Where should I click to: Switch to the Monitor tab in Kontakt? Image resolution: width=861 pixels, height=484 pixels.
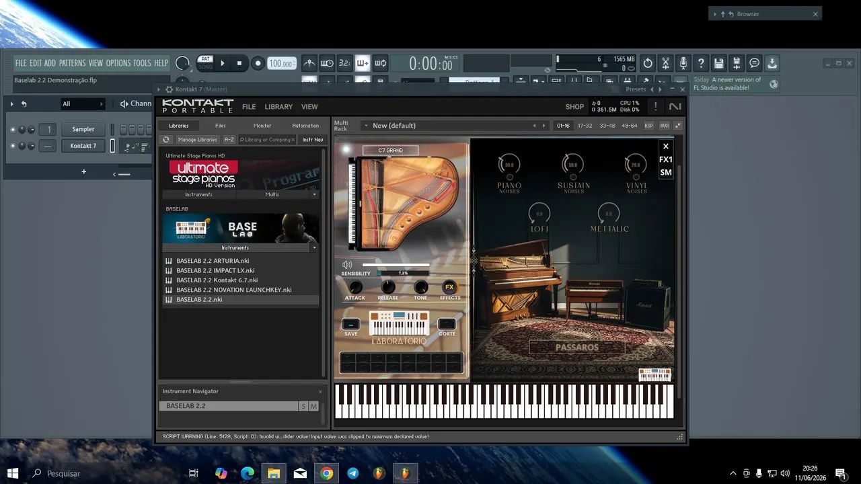[x=262, y=126]
